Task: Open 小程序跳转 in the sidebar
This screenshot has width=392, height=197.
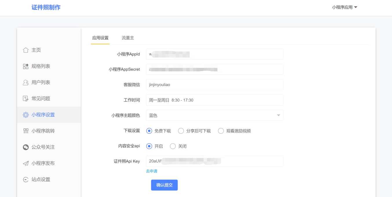Action: (49, 131)
